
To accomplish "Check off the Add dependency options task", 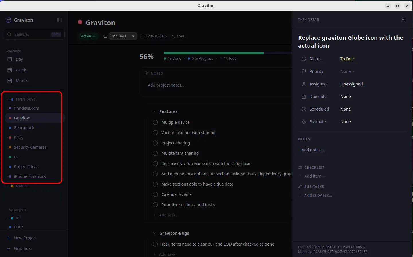I will point(155,174).
